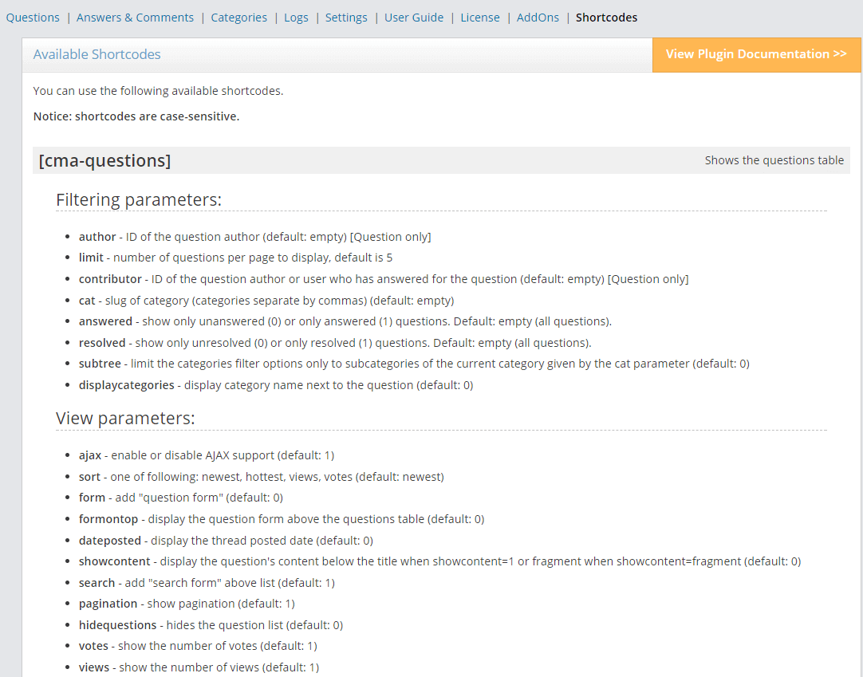Click the [cma-questions] shortcode heading
The image size is (863, 677).
[104, 160]
